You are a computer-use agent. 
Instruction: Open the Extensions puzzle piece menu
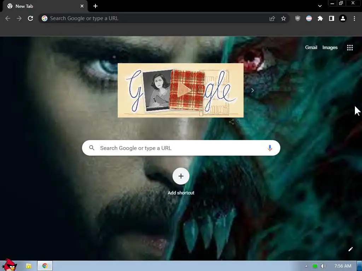tap(320, 18)
